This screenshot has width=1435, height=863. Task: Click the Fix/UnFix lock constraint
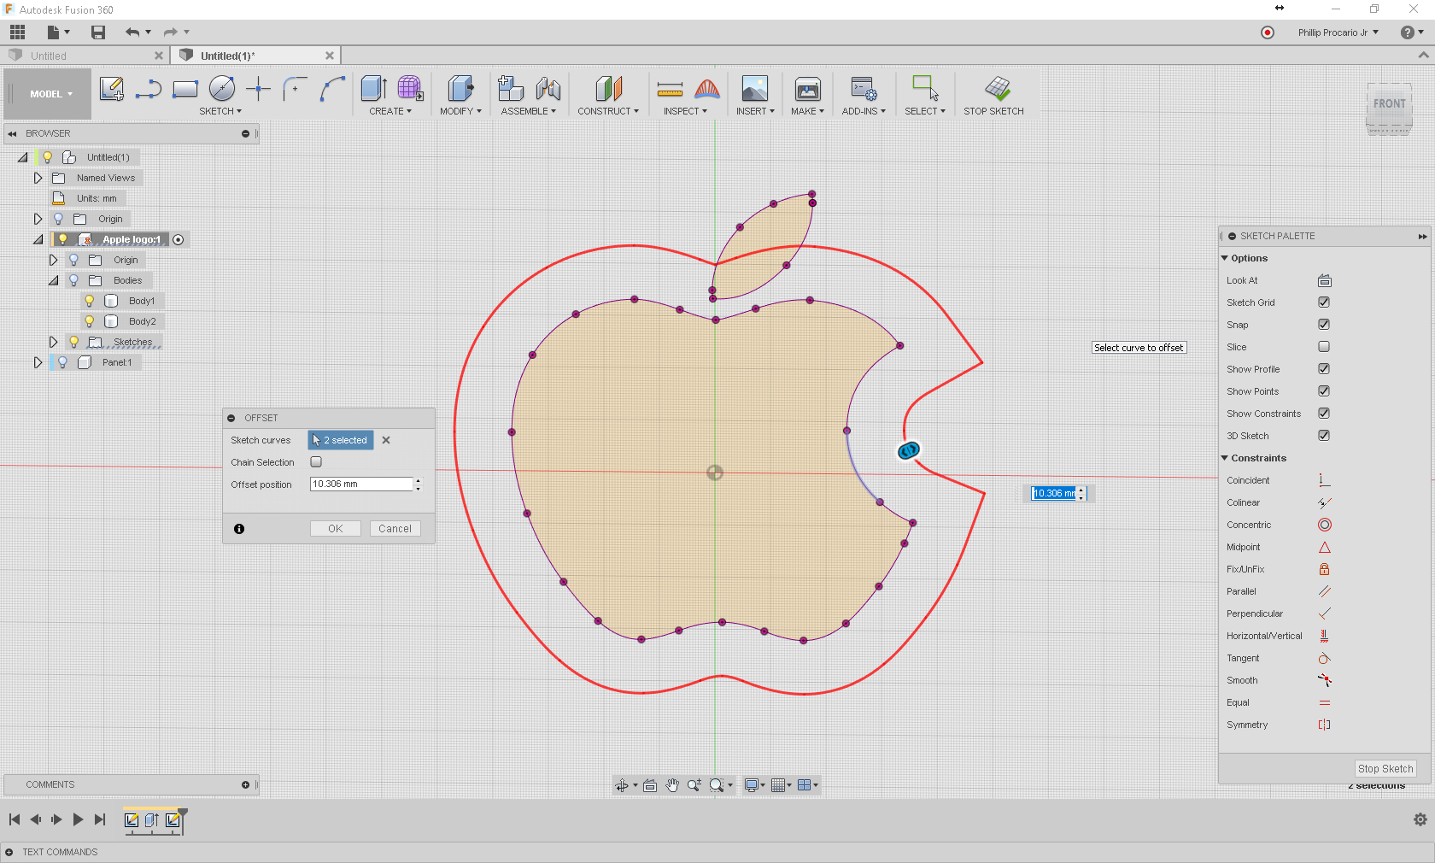[x=1324, y=569]
